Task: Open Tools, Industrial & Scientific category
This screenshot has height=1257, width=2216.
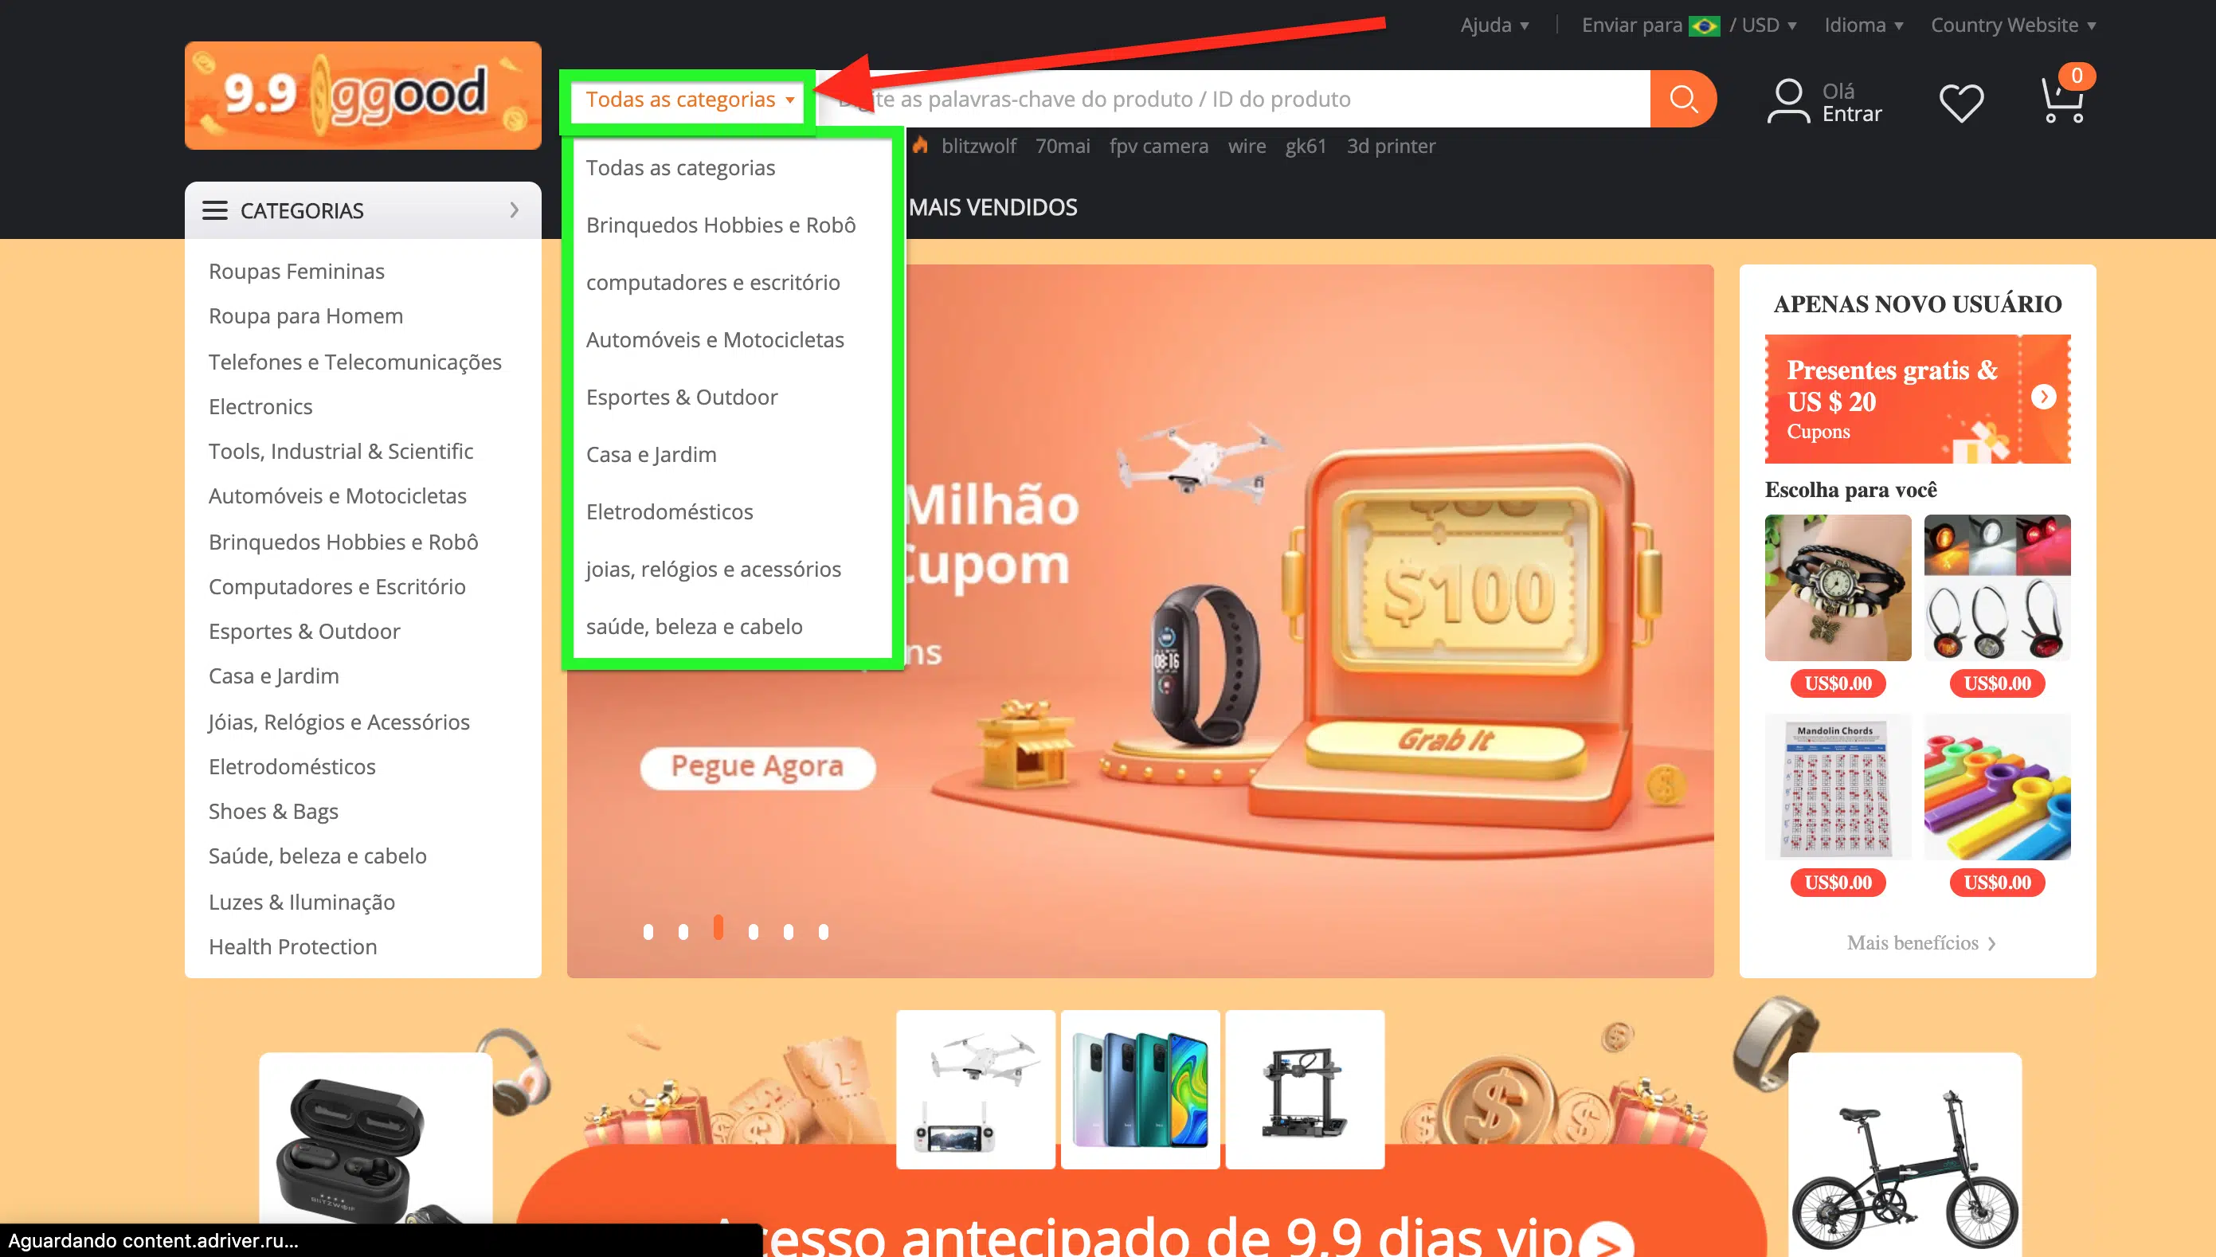Action: point(340,452)
